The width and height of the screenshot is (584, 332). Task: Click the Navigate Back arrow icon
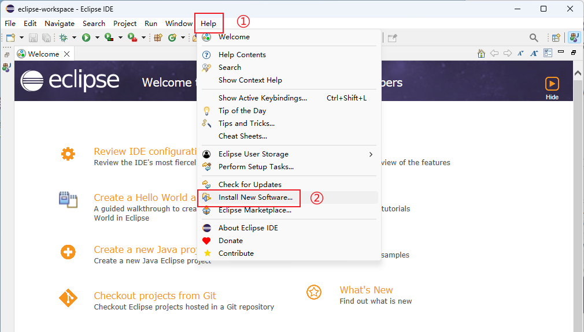point(494,54)
